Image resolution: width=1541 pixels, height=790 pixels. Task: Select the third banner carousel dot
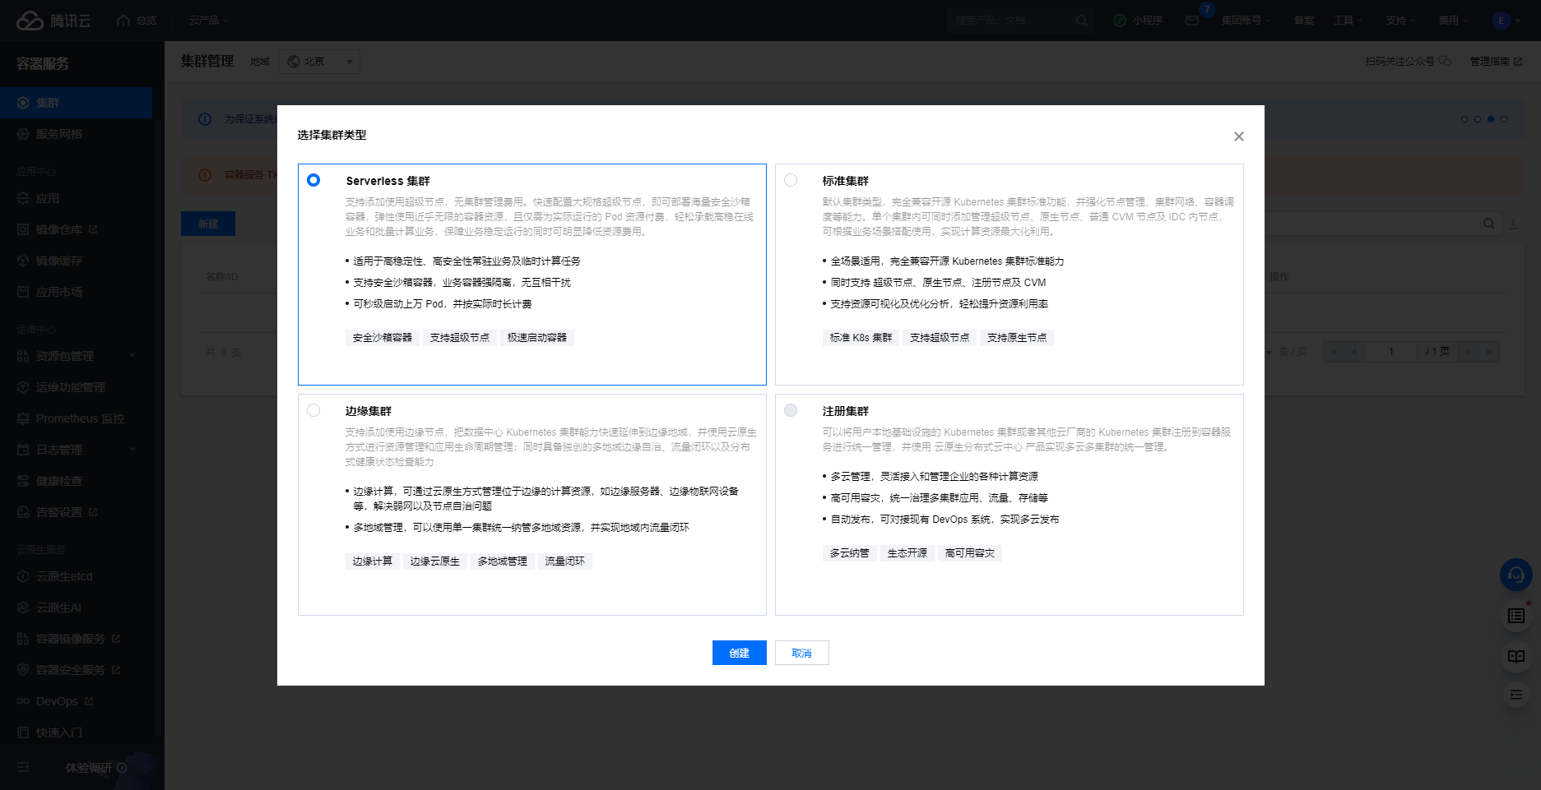[x=1491, y=119]
